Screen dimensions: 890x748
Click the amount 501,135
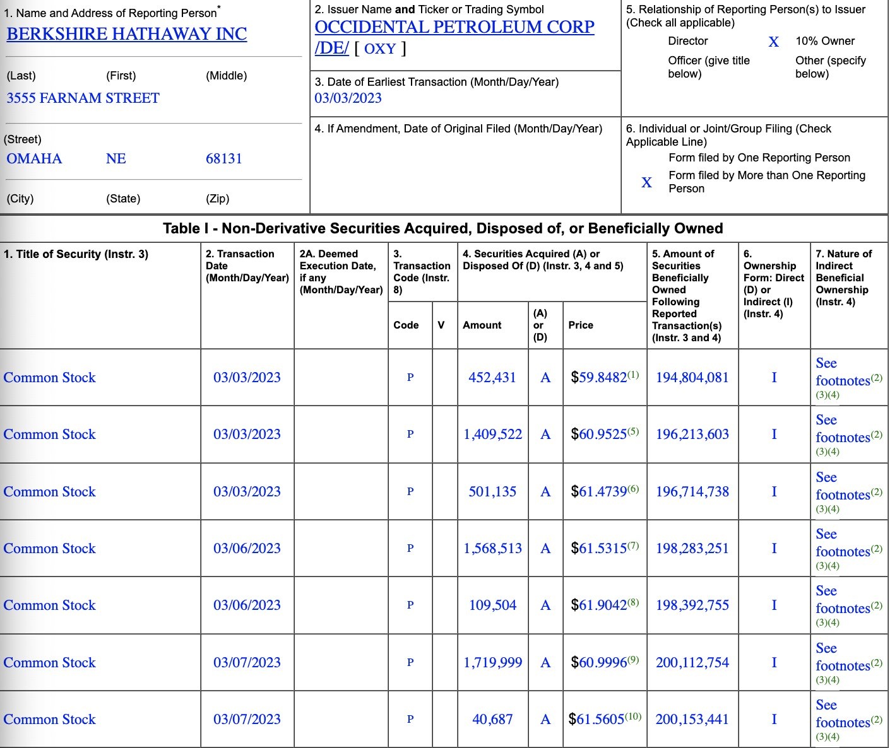[492, 492]
